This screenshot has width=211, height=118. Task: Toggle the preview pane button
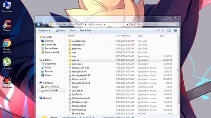(169, 30)
